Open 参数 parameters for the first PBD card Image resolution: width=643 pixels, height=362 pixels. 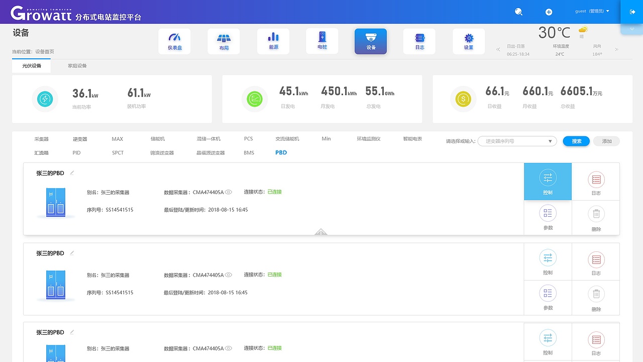click(x=548, y=218)
